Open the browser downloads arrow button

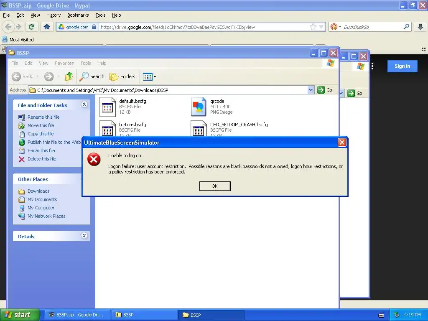click(420, 27)
